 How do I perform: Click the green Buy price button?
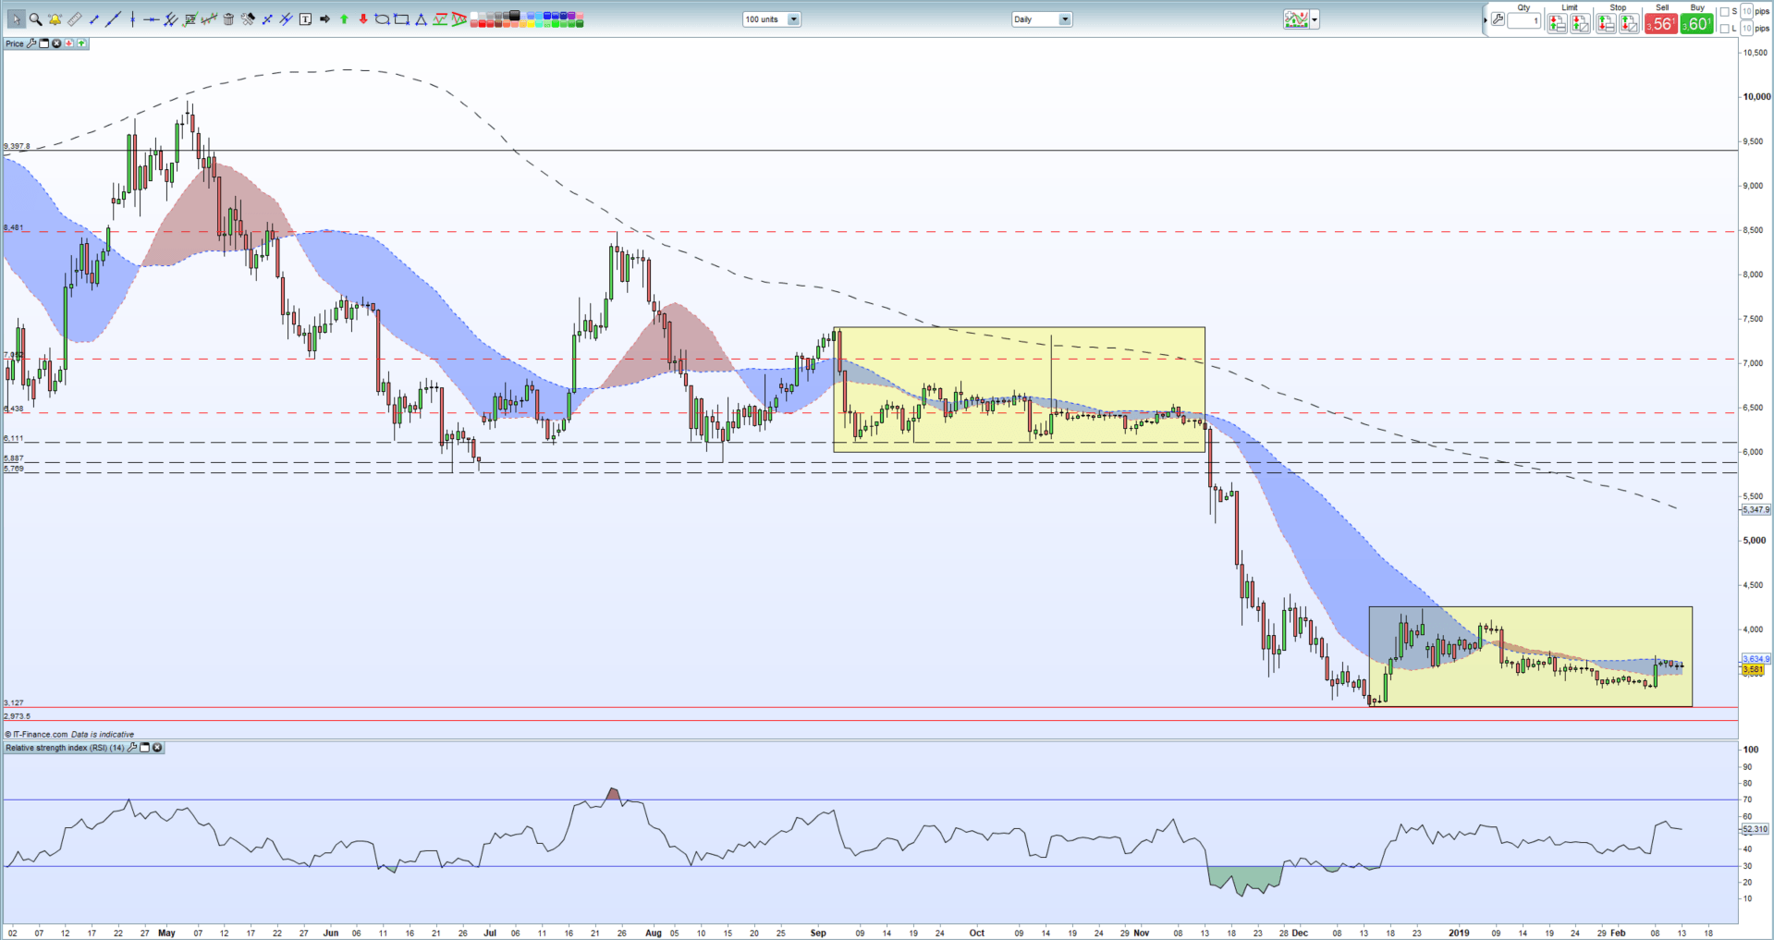pyautogui.click(x=1696, y=23)
